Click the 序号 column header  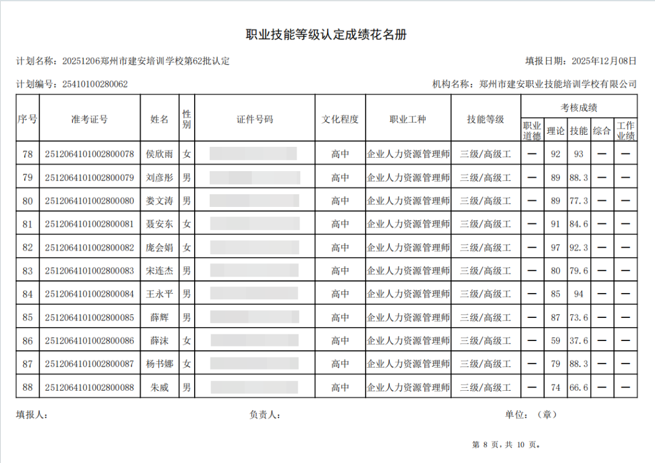pos(27,119)
